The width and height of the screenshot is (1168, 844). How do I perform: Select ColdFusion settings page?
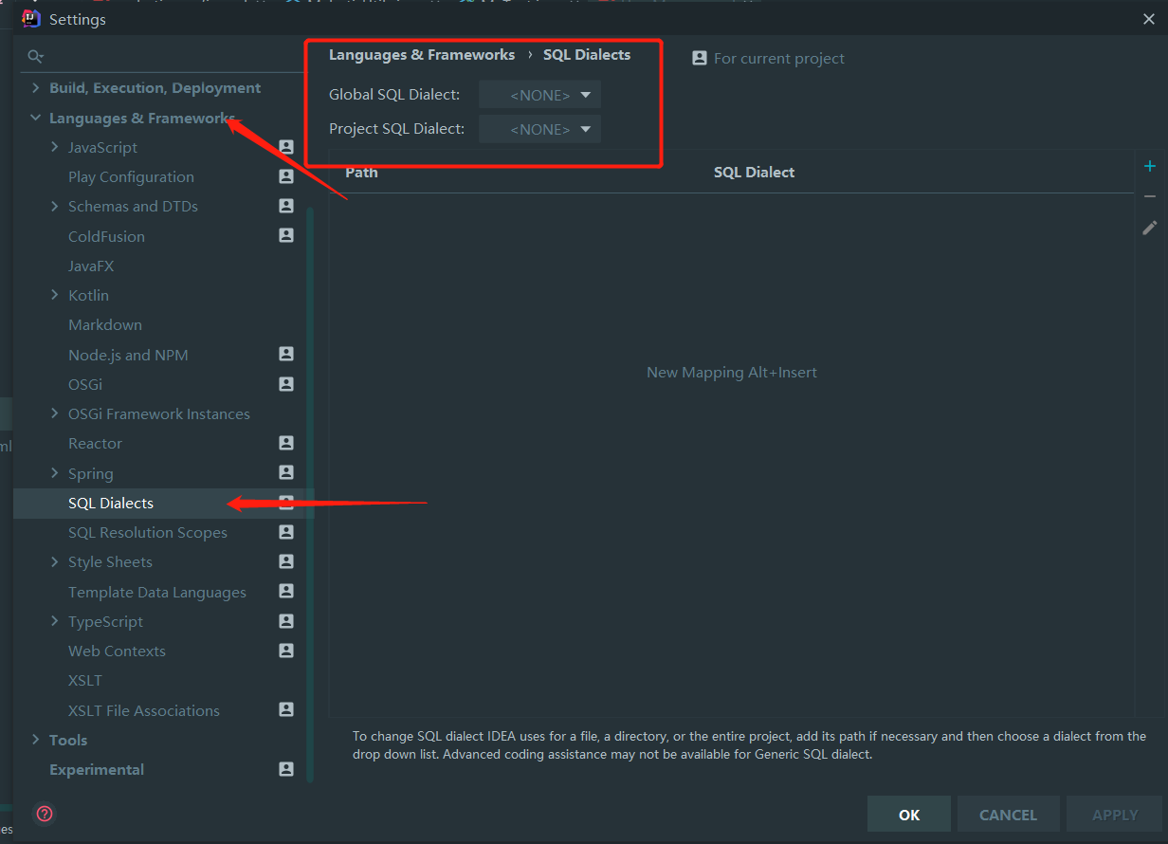click(x=106, y=236)
